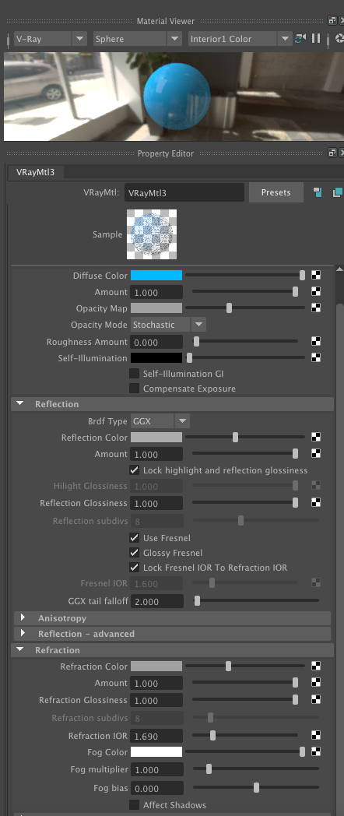Open the Fog Color map button

click(x=316, y=751)
